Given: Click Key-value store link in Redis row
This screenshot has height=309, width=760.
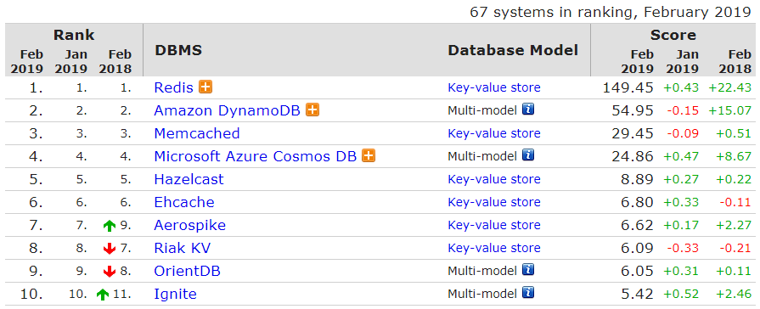Looking at the screenshot, I should tap(494, 87).
